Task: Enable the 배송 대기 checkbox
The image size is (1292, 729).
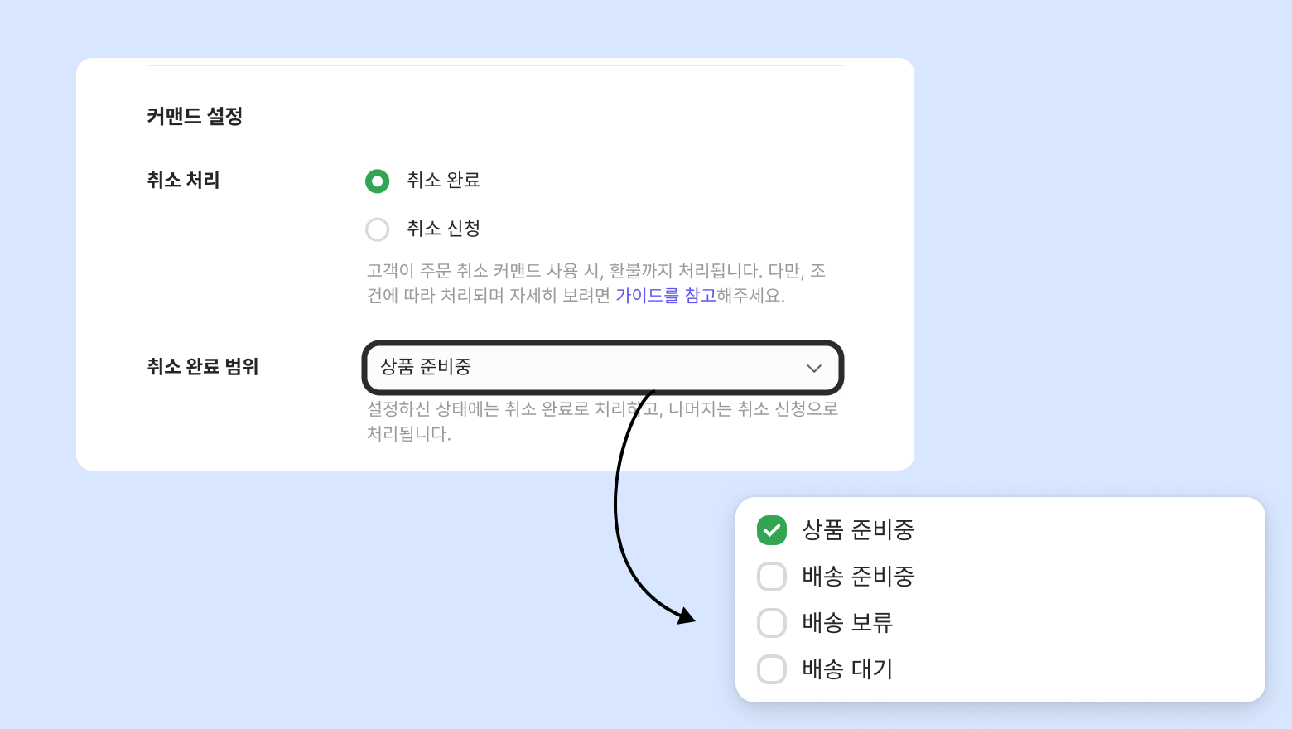Action: tap(772, 669)
